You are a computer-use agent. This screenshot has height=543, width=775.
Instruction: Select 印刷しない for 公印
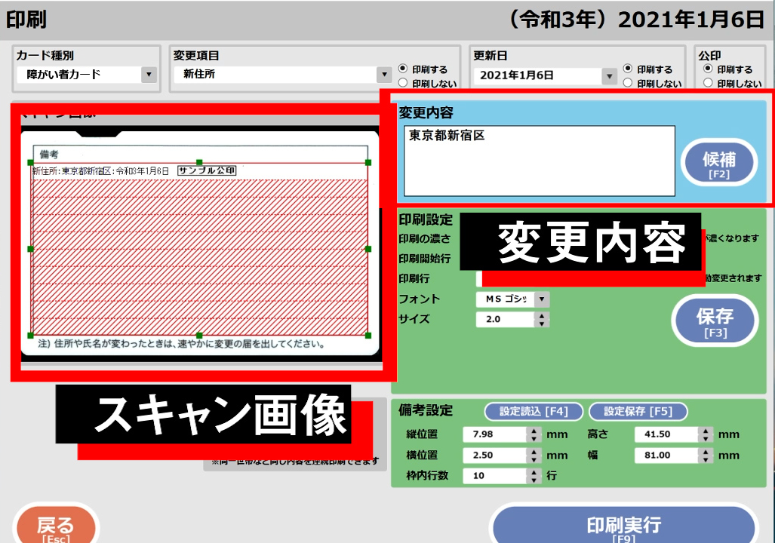[x=708, y=83]
